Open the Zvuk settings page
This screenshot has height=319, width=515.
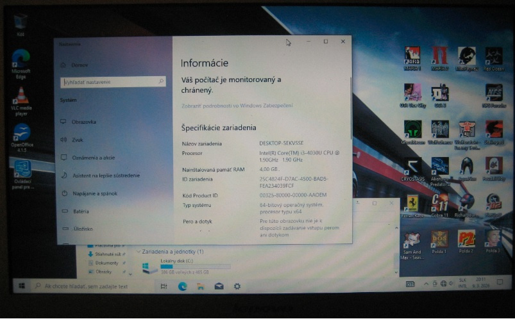78,140
